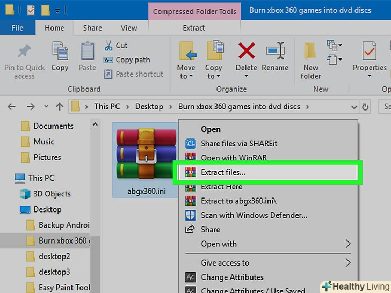The height and width of the screenshot is (293, 391).
Task: Open the File ribbon tab
Action: (x=17, y=28)
